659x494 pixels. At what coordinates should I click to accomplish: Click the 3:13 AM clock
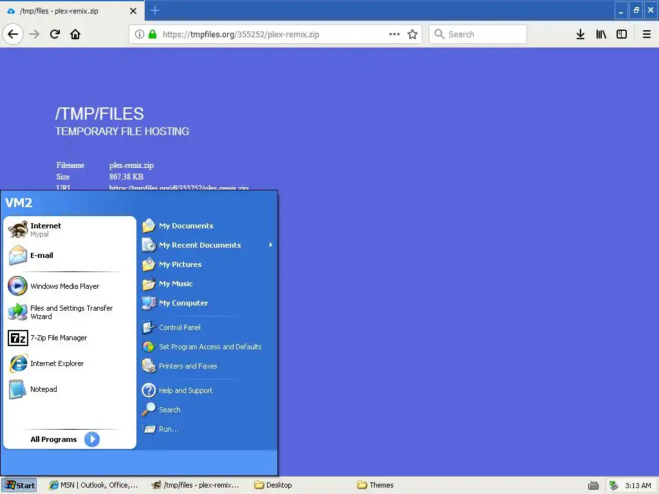click(638, 486)
